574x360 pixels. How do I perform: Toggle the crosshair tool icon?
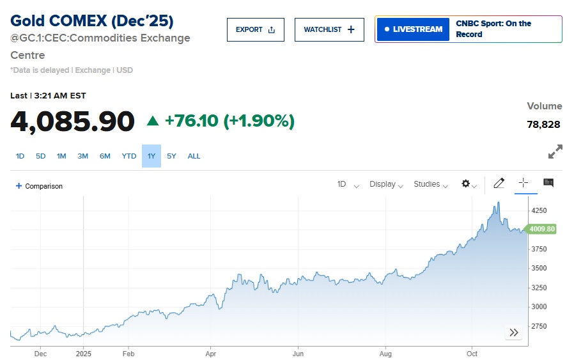pos(524,182)
